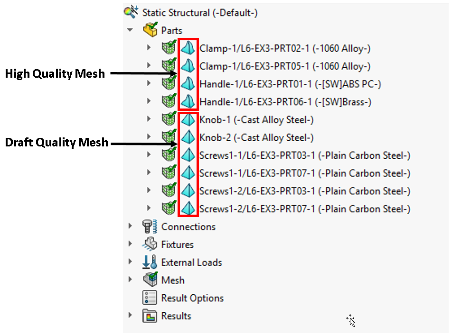
Task: Click the Static Structural study icon
Action: [131, 12]
